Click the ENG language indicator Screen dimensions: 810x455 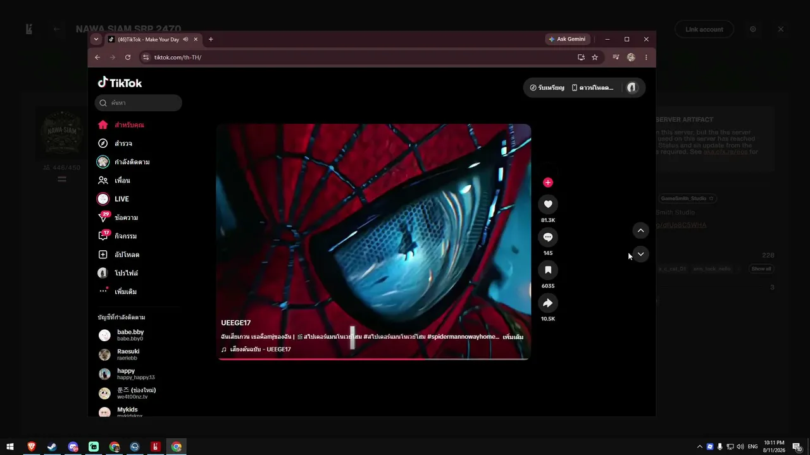point(753,447)
